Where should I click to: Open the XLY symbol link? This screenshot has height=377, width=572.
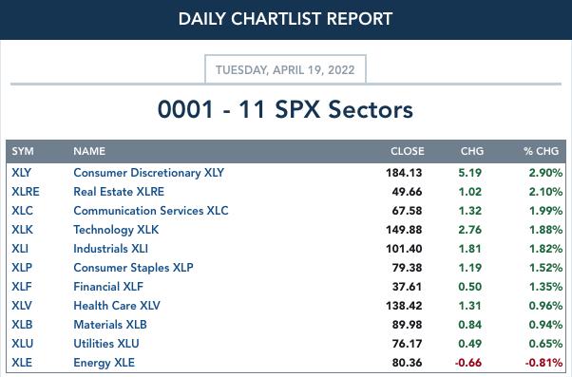point(22,173)
